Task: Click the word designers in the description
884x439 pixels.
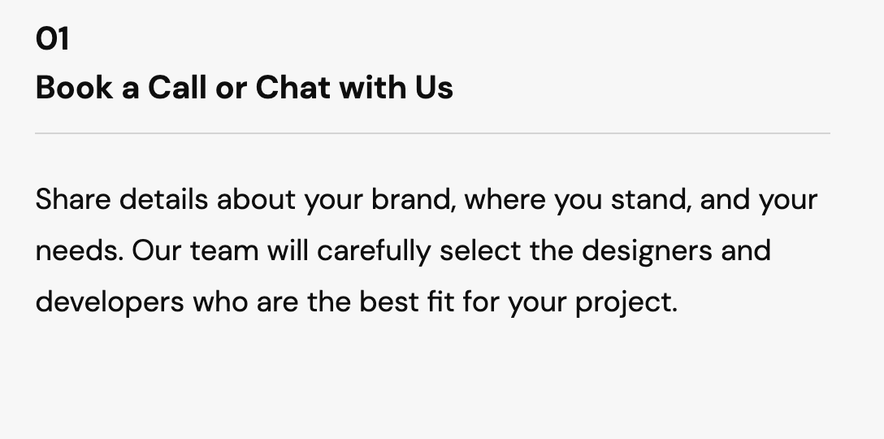Action: point(647,250)
